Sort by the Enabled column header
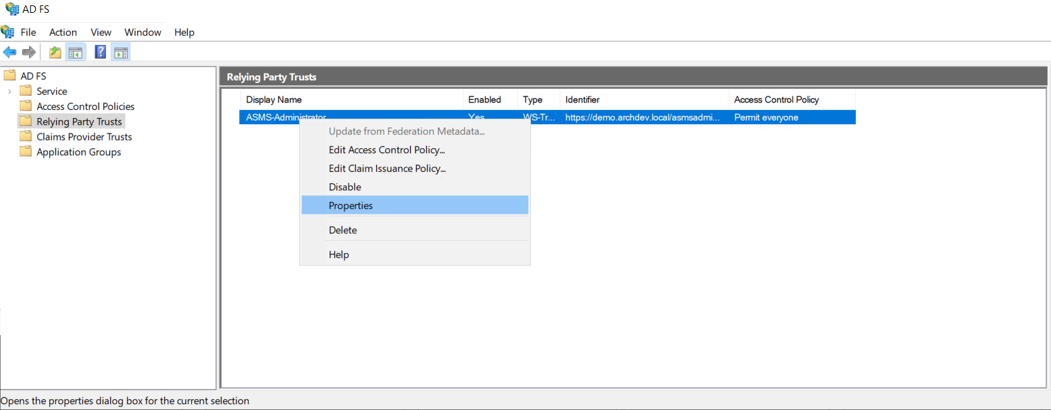 tap(490, 99)
